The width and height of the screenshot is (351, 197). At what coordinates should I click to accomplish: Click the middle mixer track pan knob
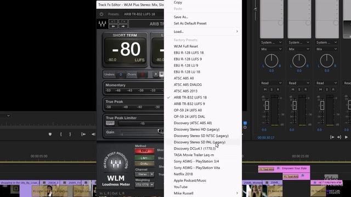(299, 61)
